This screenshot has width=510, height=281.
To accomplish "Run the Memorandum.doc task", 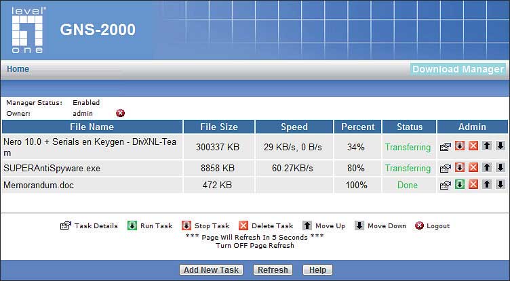I will [460, 185].
